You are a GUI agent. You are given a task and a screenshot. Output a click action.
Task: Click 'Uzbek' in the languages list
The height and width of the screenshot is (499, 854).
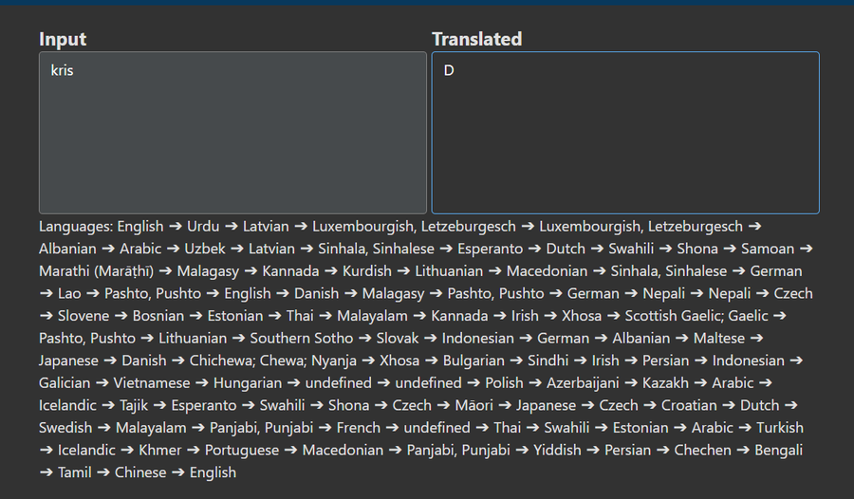click(x=205, y=249)
